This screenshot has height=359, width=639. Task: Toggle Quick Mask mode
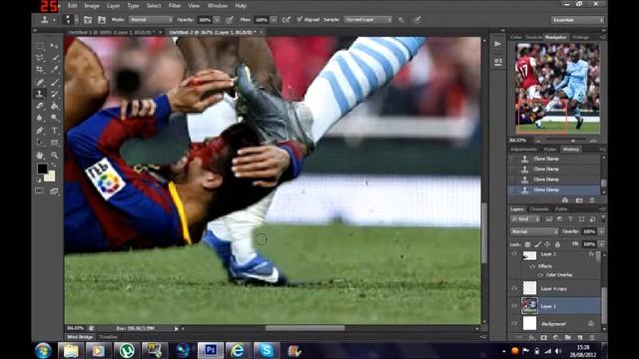click(x=40, y=190)
